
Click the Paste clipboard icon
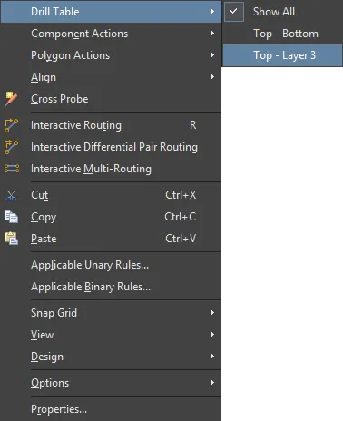[x=11, y=239]
